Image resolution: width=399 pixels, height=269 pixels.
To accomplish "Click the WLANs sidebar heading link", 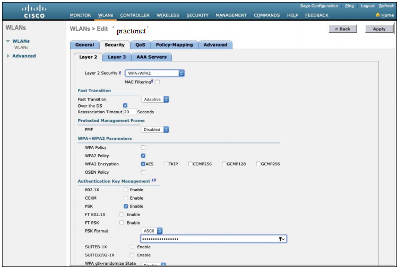I will (x=21, y=41).
